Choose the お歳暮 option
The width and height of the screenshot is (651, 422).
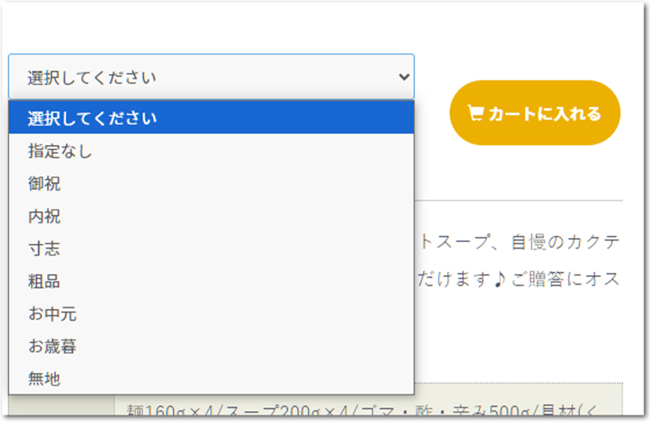coord(210,347)
